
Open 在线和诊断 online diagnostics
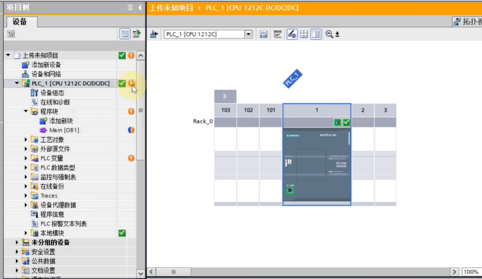click(54, 102)
